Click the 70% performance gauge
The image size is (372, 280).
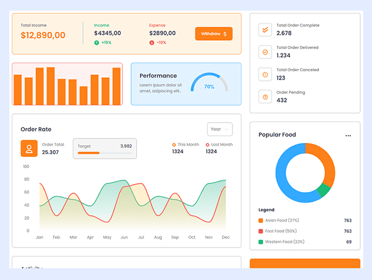point(209,84)
